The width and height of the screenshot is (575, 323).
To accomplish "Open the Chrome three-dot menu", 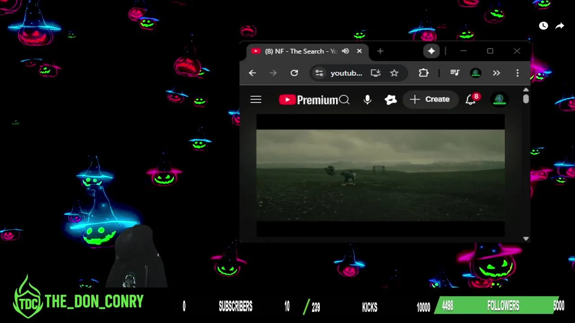I will [517, 73].
